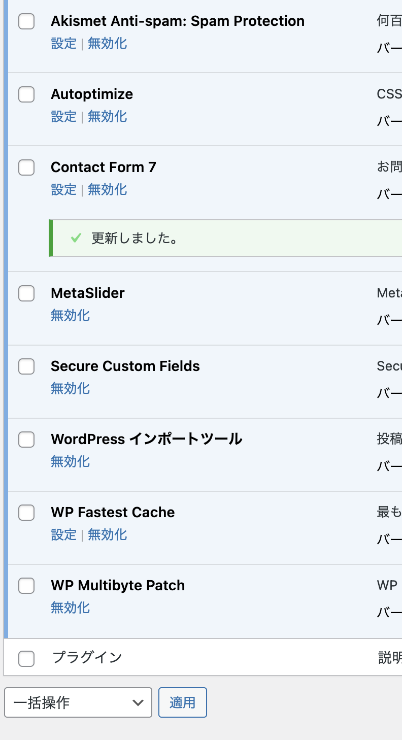Check the MetaSlider plugin checkbox

[26, 293]
